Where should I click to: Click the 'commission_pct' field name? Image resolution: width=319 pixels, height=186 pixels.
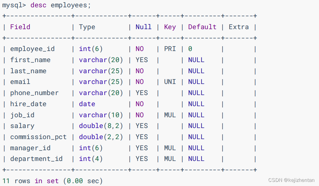[38, 137]
